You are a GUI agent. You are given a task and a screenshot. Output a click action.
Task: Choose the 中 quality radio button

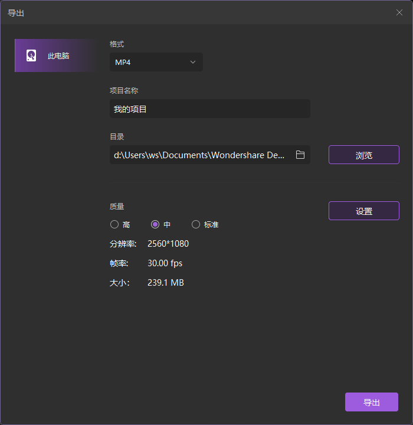tap(156, 224)
